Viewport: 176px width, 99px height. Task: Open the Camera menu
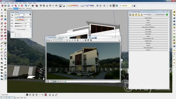coord(12,3)
